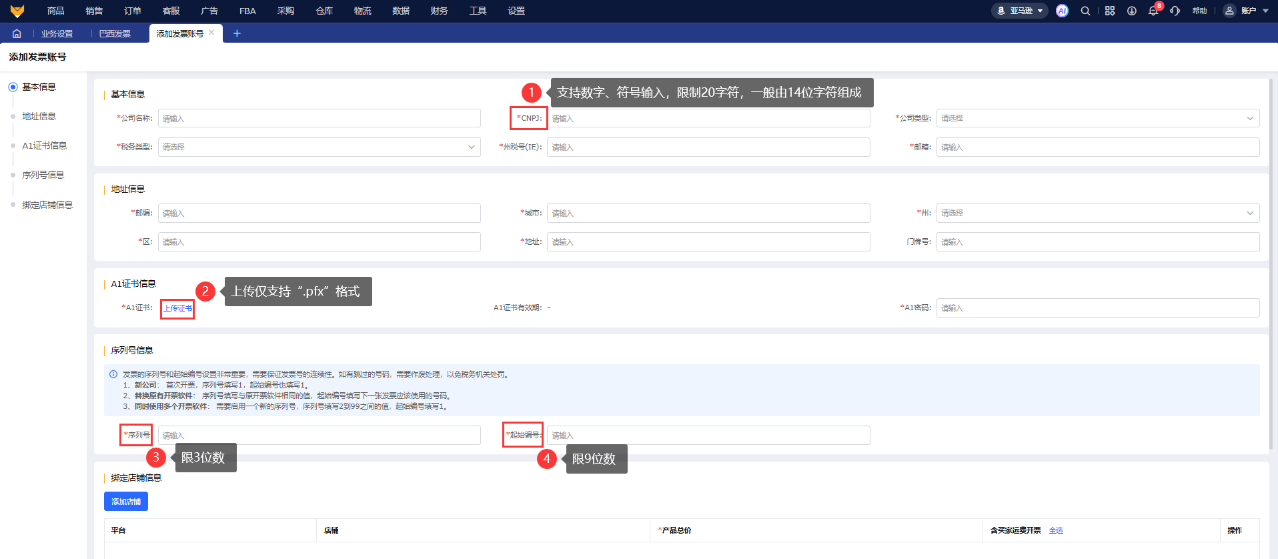This screenshot has height=559, width=1278.
Task: Open the customer support headset icon
Action: click(1175, 11)
